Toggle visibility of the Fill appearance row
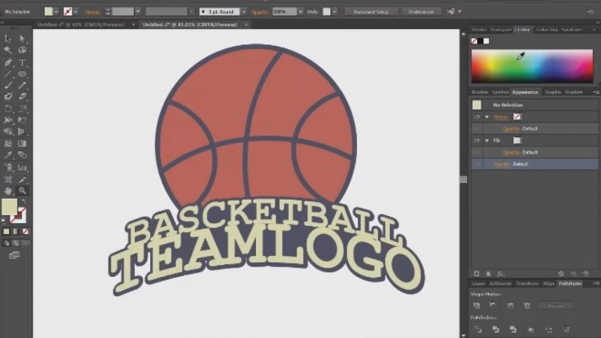Screen dimensions: 601x338 (477, 140)
